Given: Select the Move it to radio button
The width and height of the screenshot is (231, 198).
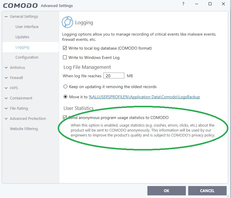Looking at the screenshot, I should [66, 97].
